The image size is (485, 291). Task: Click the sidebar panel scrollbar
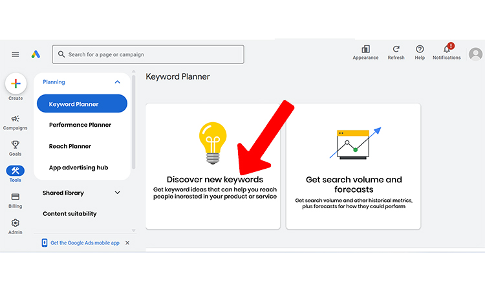(x=134, y=122)
